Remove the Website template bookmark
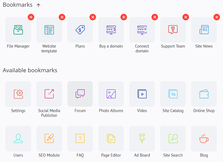223x162 pixels. (62, 17)
